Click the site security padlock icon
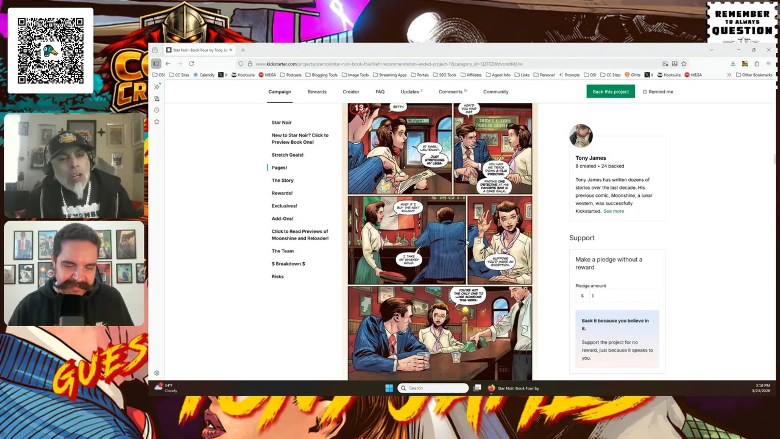This screenshot has height=439, width=780. (x=250, y=63)
